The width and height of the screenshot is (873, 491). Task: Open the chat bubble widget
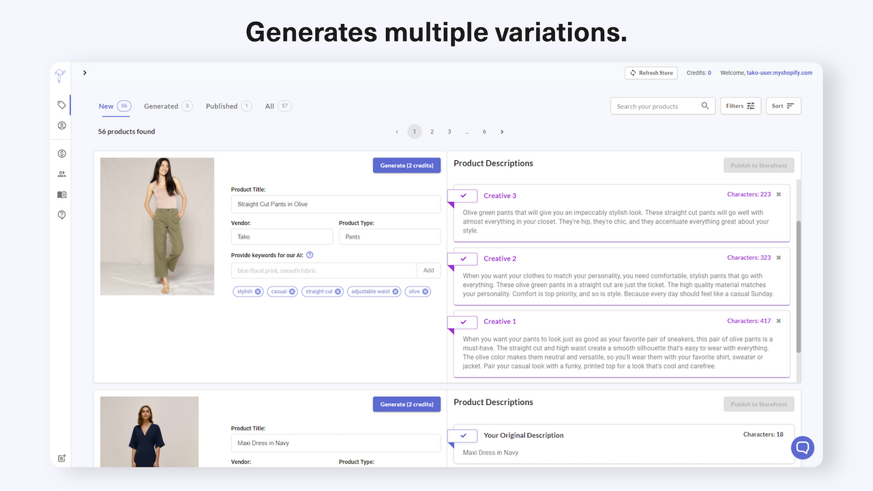(x=802, y=447)
